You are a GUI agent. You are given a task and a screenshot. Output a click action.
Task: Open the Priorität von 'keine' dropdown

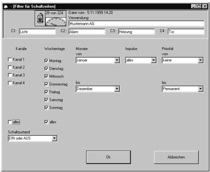click(x=201, y=60)
